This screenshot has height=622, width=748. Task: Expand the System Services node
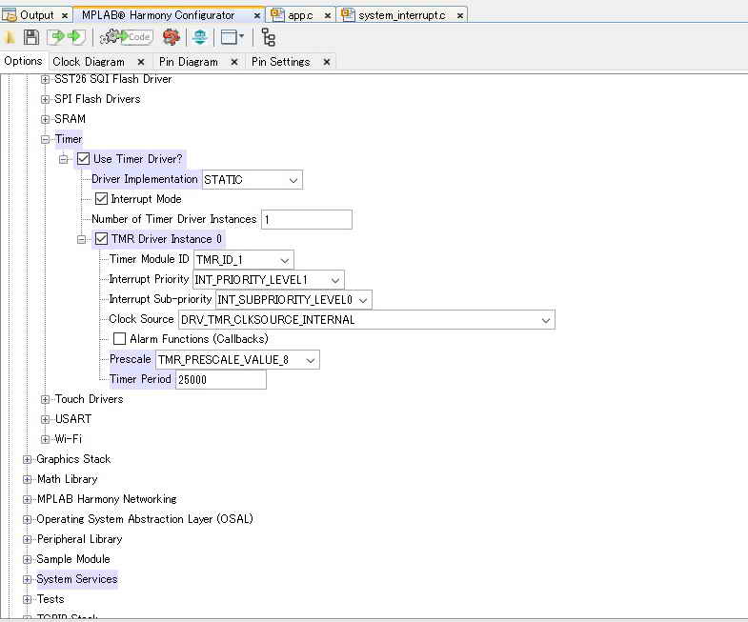pos(28,580)
